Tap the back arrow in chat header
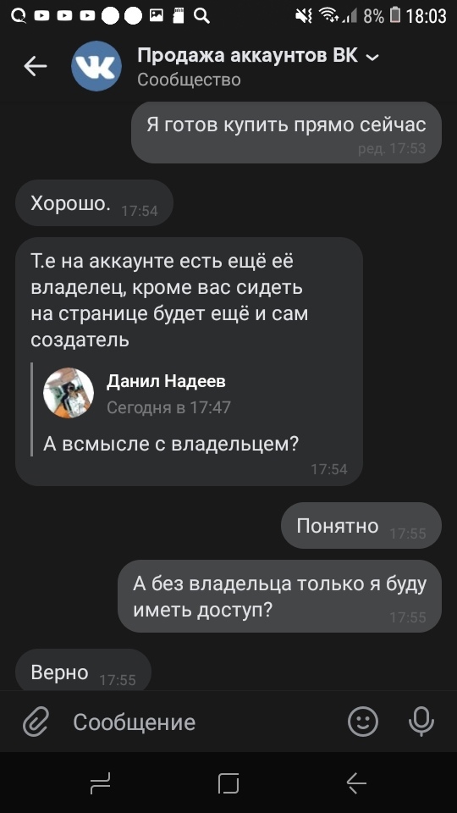Viewport: 457px width, 813px height. [36, 66]
